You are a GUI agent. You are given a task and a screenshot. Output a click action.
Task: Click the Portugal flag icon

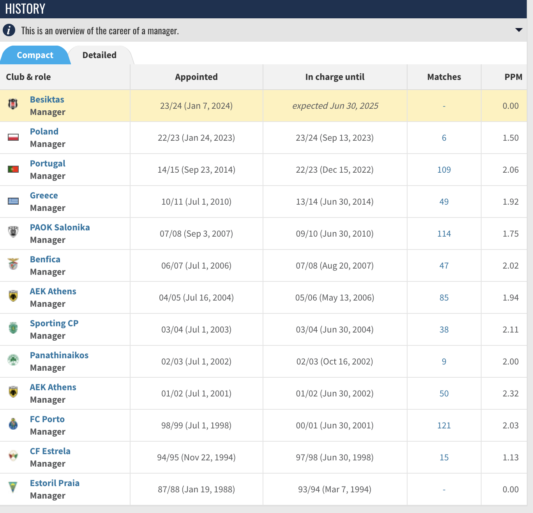(x=13, y=169)
